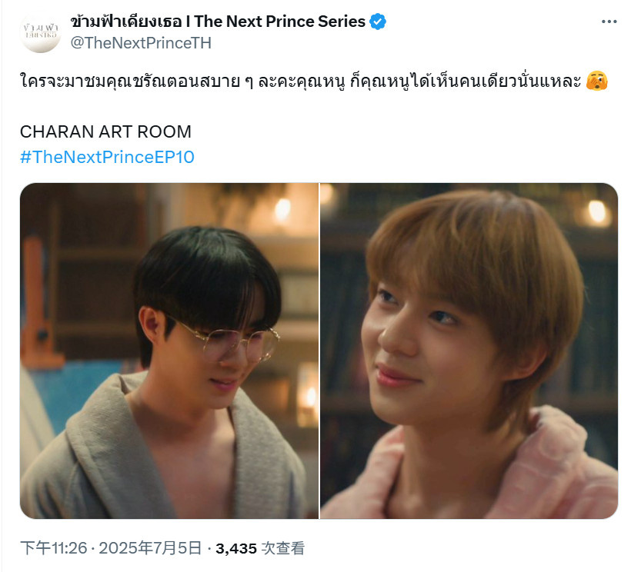The image size is (631, 572).
Task: Click the face emoji in tweet
Action: (x=597, y=81)
